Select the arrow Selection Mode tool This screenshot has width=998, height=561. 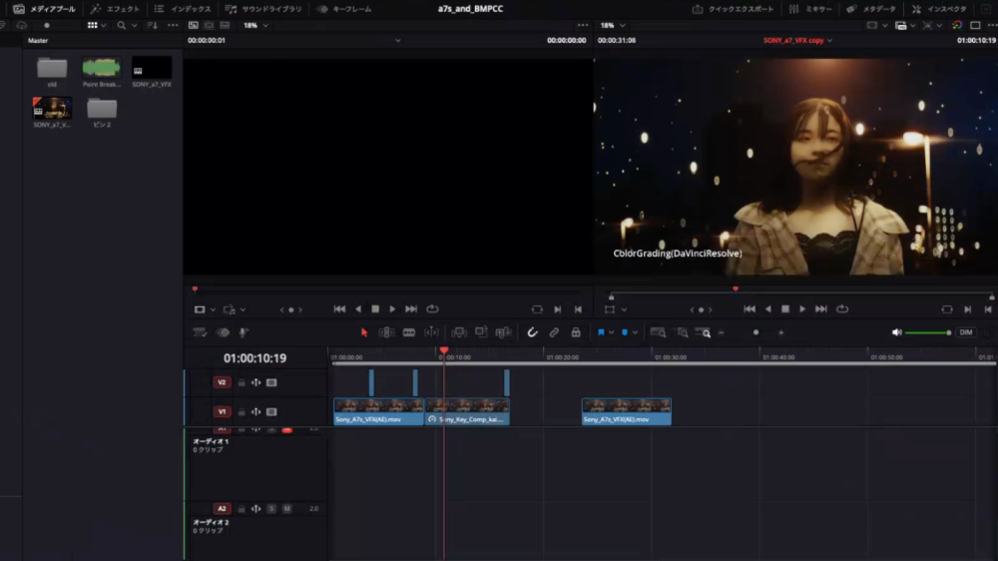coord(363,332)
